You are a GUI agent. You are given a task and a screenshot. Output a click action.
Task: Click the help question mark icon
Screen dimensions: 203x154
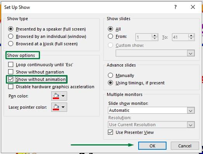tap(175, 7)
